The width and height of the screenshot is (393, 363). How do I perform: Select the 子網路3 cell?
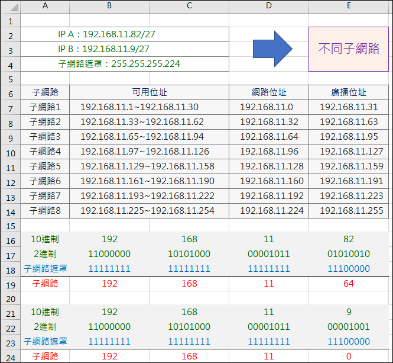click(x=45, y=137)
